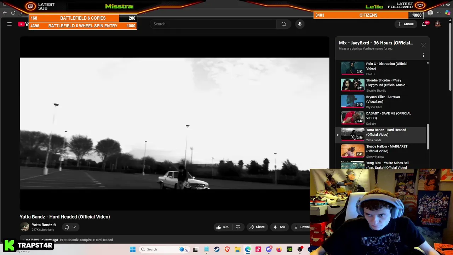Click the Create button
The height and width of the screenshot is (255, 453).
406,24
